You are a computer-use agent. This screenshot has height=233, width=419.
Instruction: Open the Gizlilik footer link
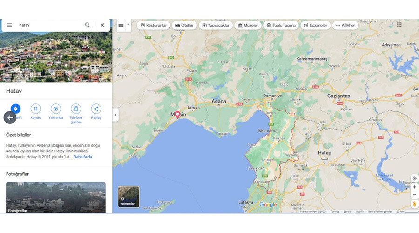coord(360,212)
